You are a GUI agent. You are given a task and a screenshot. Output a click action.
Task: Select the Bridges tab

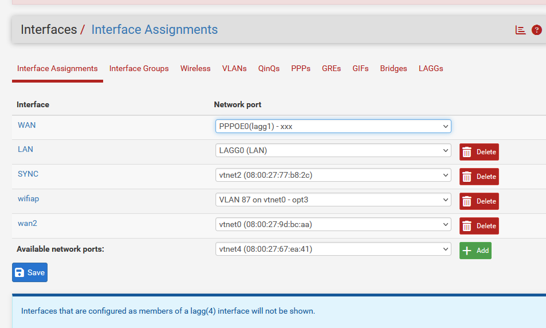pos(394,68)
